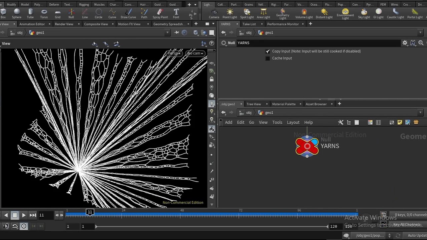Screen dimensions: 427x240
Task: Toggle real time playback clock
Action: tap(24, 226)
